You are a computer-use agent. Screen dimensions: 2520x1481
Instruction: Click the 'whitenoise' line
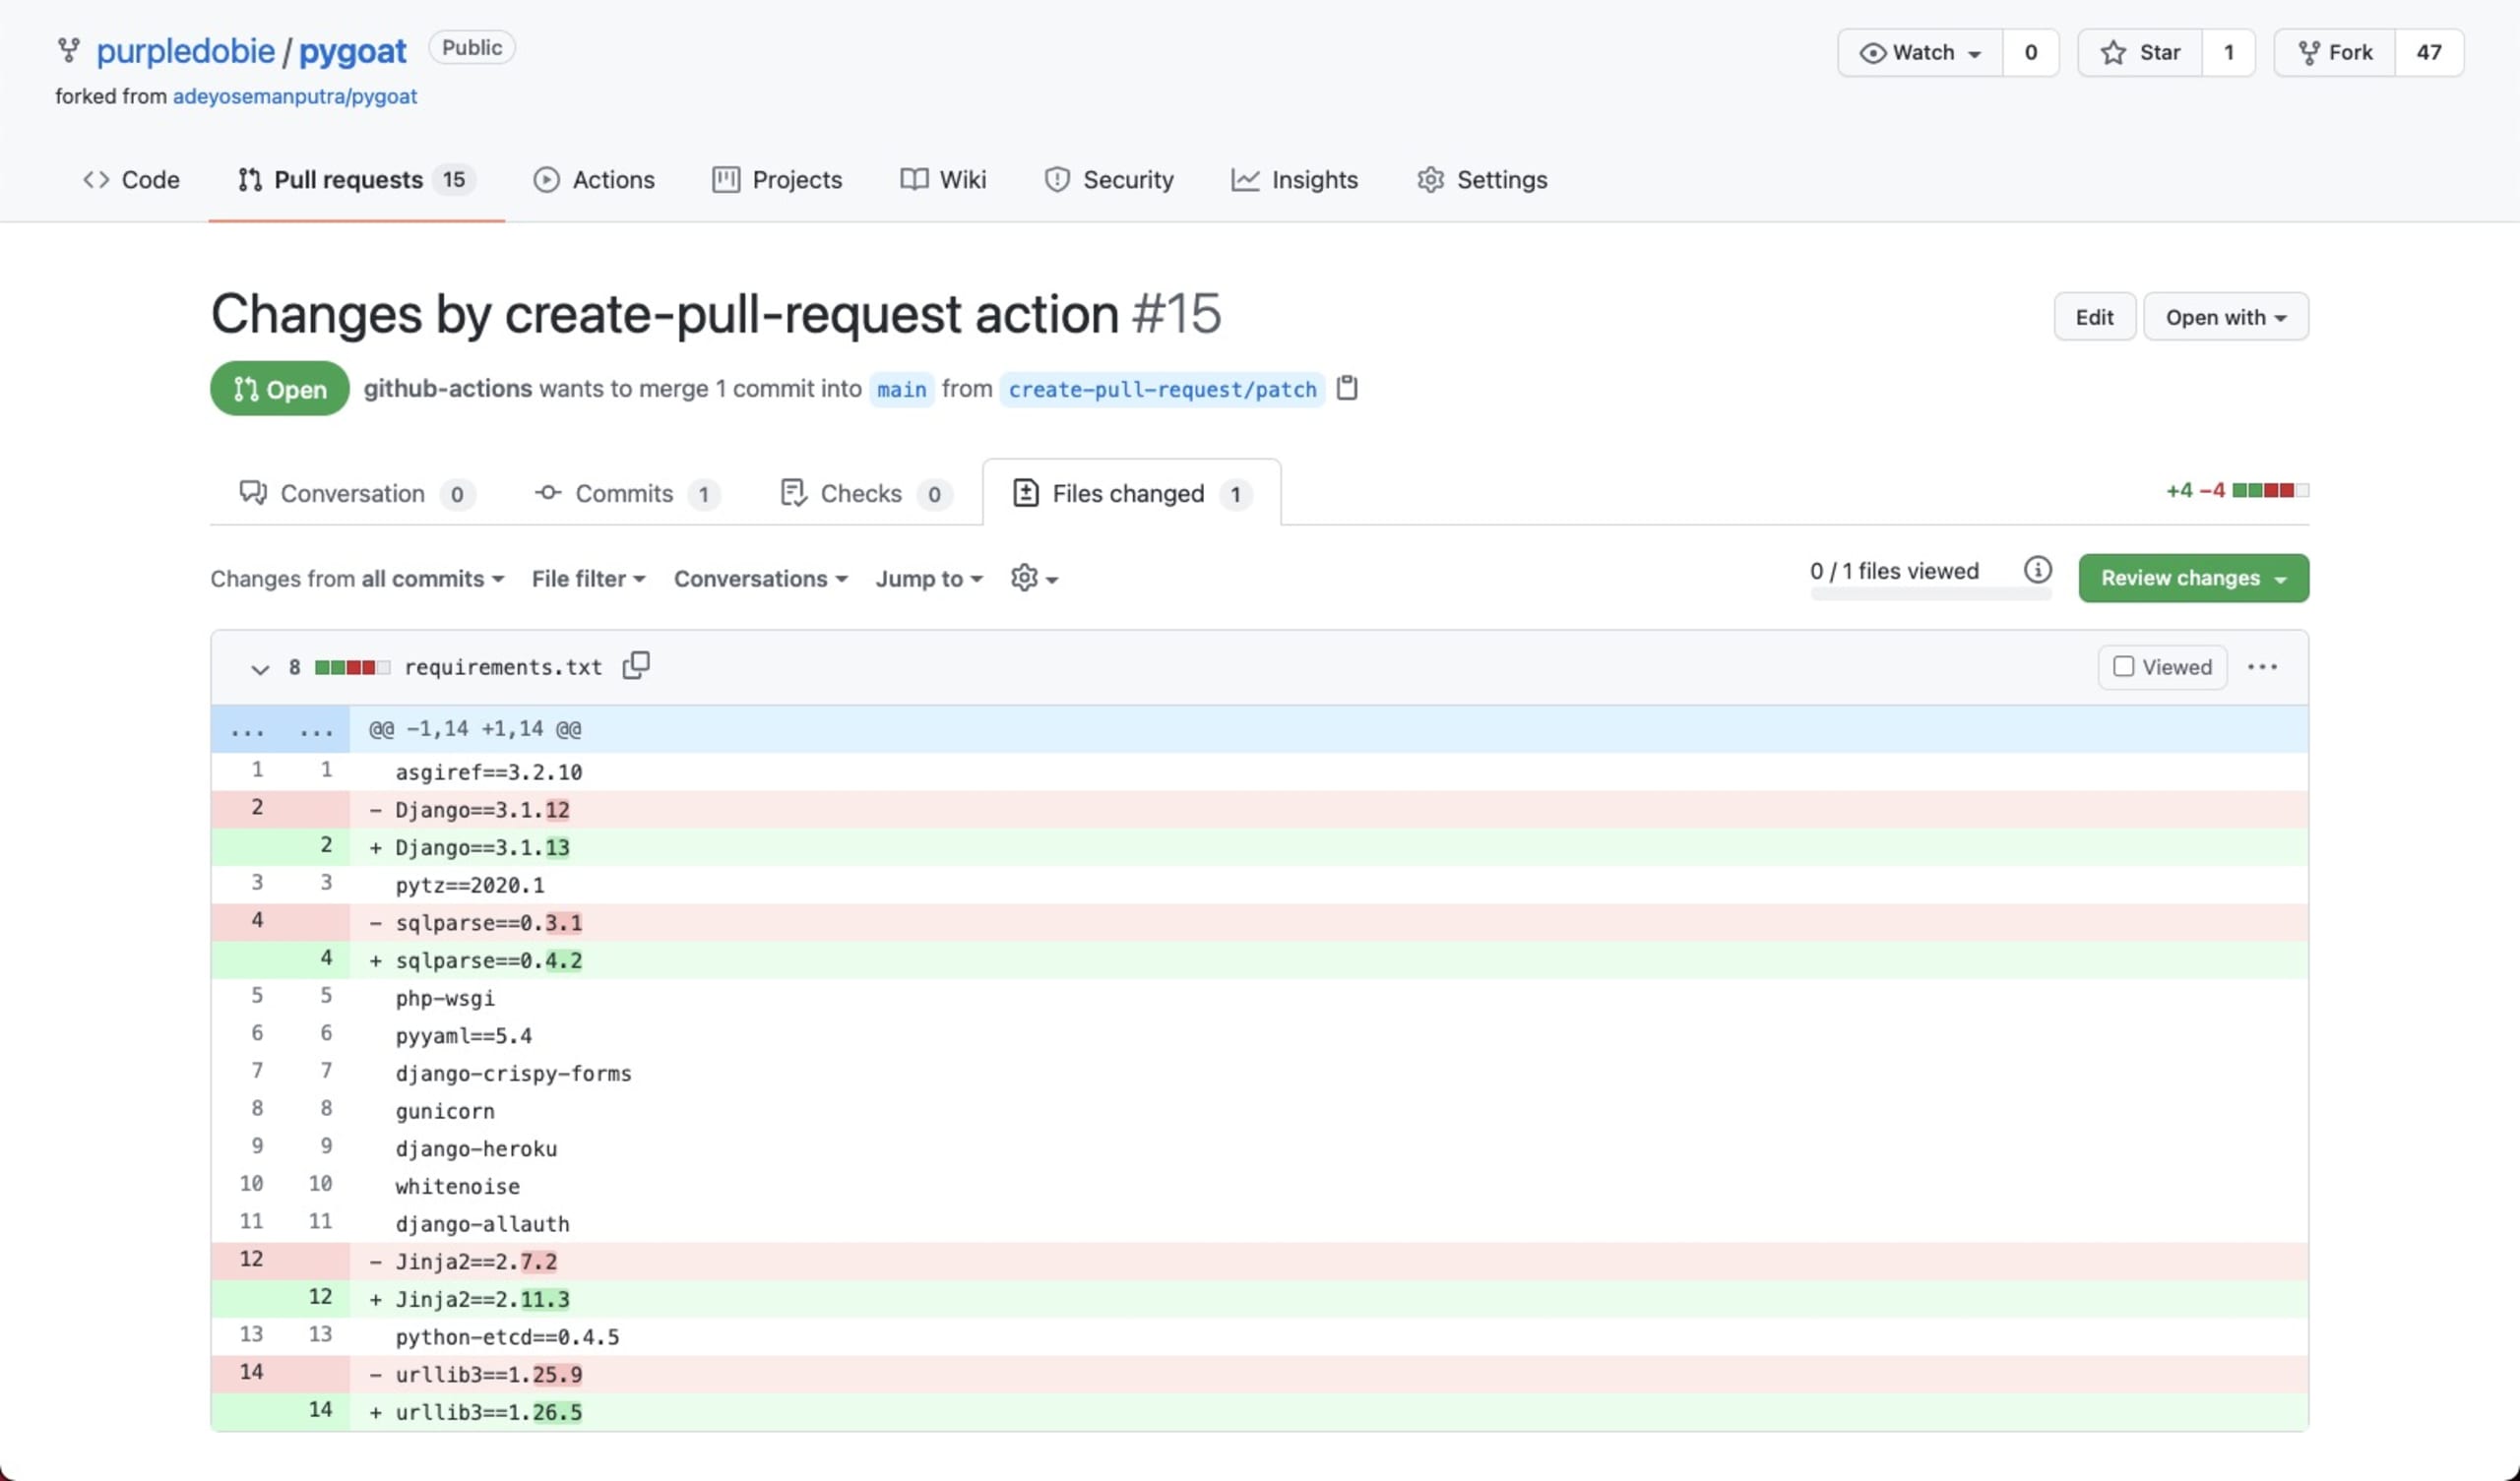pyautogui.click(x=1259, y=1186)
